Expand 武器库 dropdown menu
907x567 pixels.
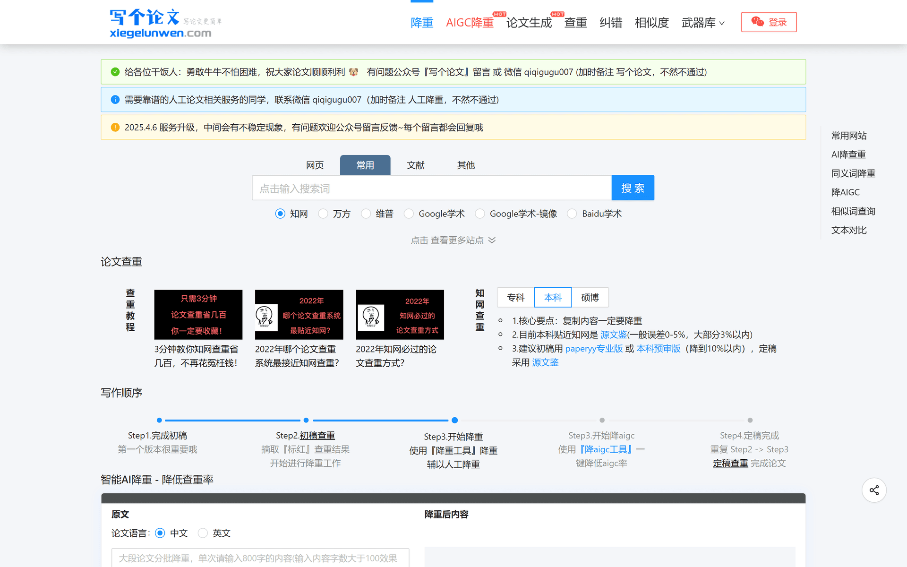point(703,23)
